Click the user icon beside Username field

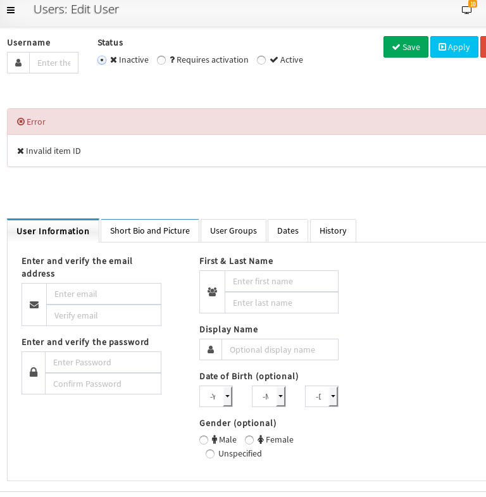coord(18,63)
